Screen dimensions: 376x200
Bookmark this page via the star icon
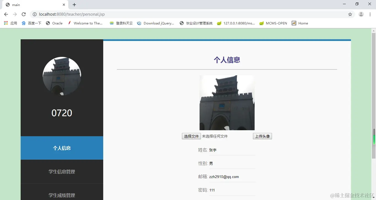pyautogui.click(x=350, y=14)
